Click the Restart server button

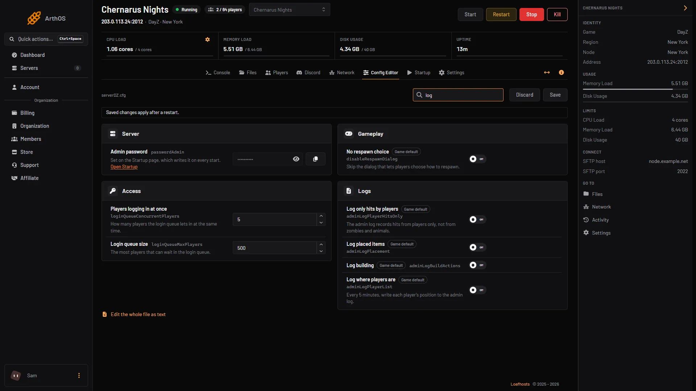coord(501,14)
